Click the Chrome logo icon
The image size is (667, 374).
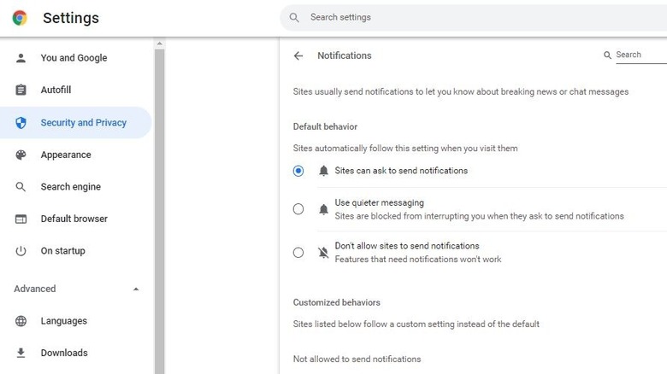coord(20,18)
